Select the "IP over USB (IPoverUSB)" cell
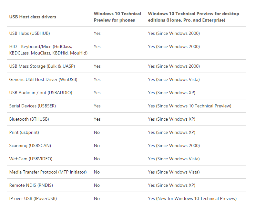The image size is (255, 210). tap(33, 199)
